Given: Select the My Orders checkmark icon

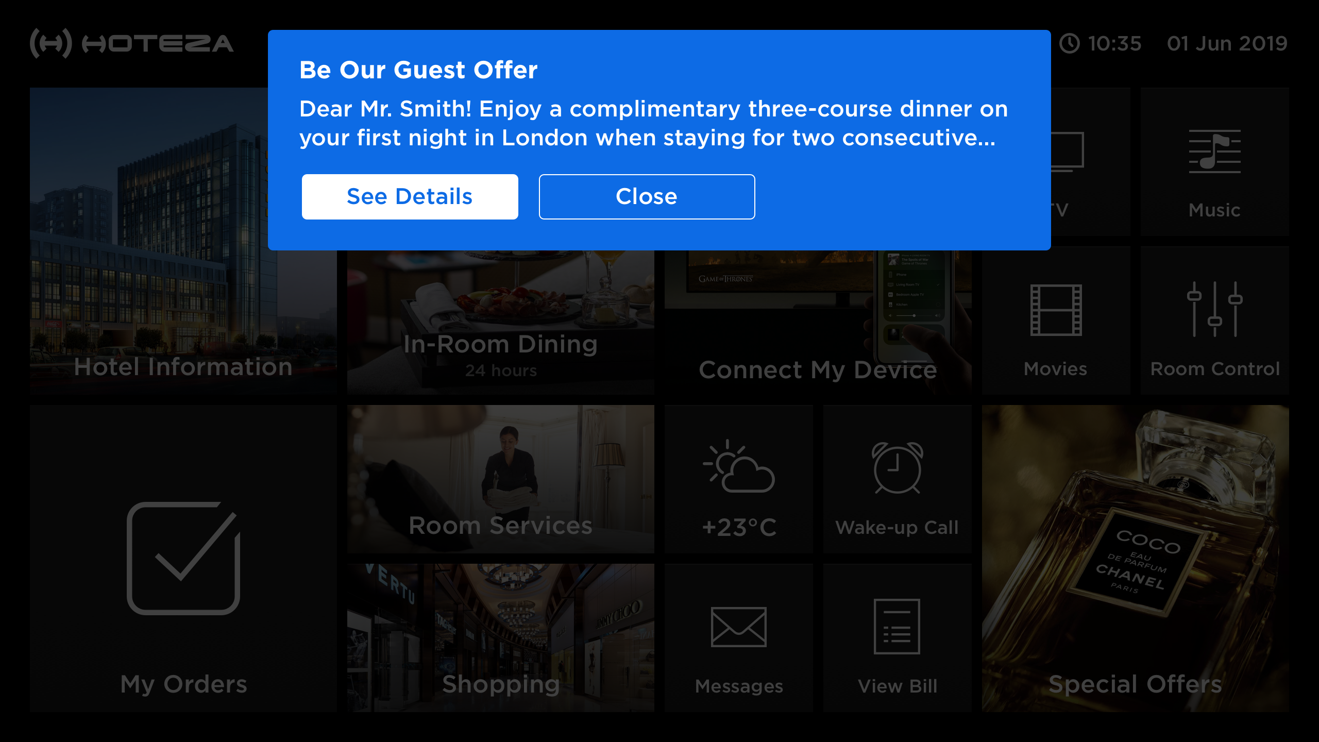Looking at the screenshot, I should 183,558.
